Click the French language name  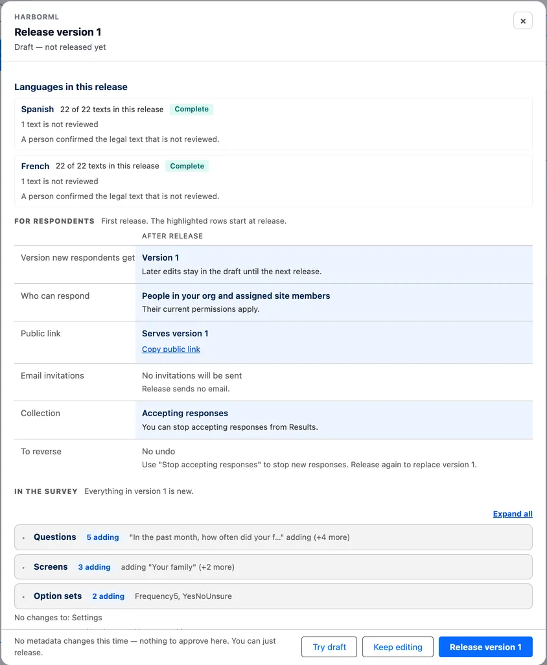point(35,166)
